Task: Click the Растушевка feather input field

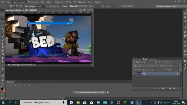Action: point(40,6)
